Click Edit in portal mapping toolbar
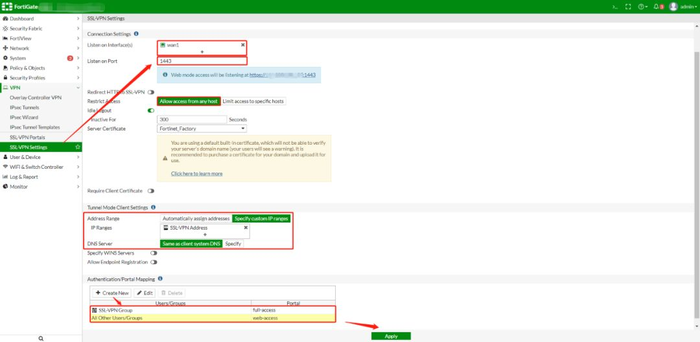The image size is (700, 342). tap(144, 293)
